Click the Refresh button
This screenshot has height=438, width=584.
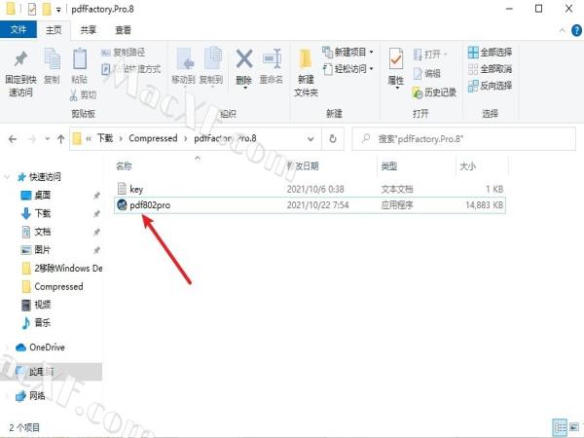(x=333, y=139)
